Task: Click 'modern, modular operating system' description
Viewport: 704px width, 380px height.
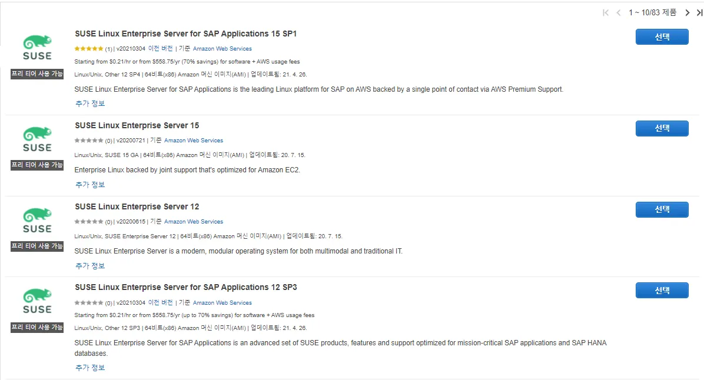Action: coord(238,251)
